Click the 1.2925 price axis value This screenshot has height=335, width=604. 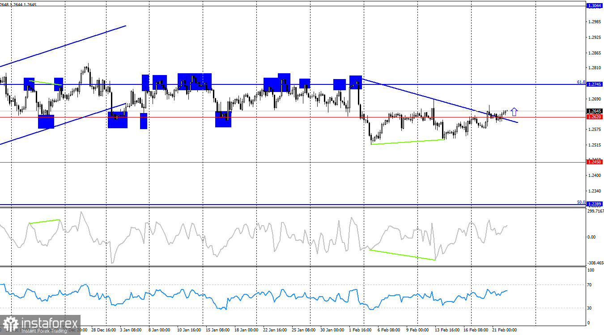595,38
